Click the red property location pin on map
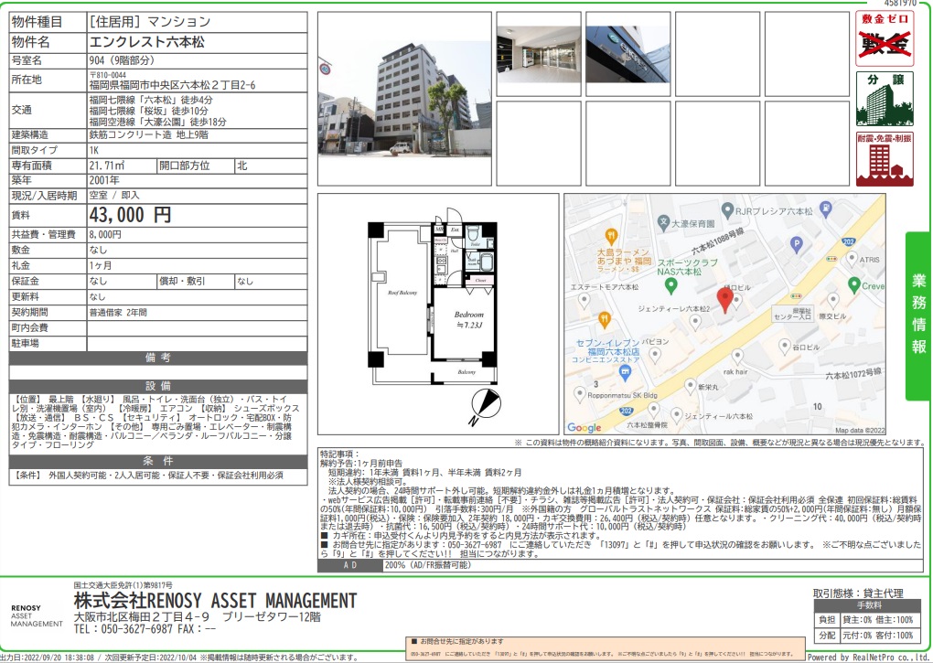Screen dimensions: 933x663 click(724, 299)
